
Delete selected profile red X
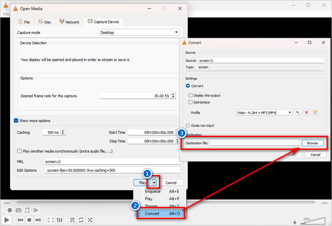pyautogui.click(x=306, y=112)
